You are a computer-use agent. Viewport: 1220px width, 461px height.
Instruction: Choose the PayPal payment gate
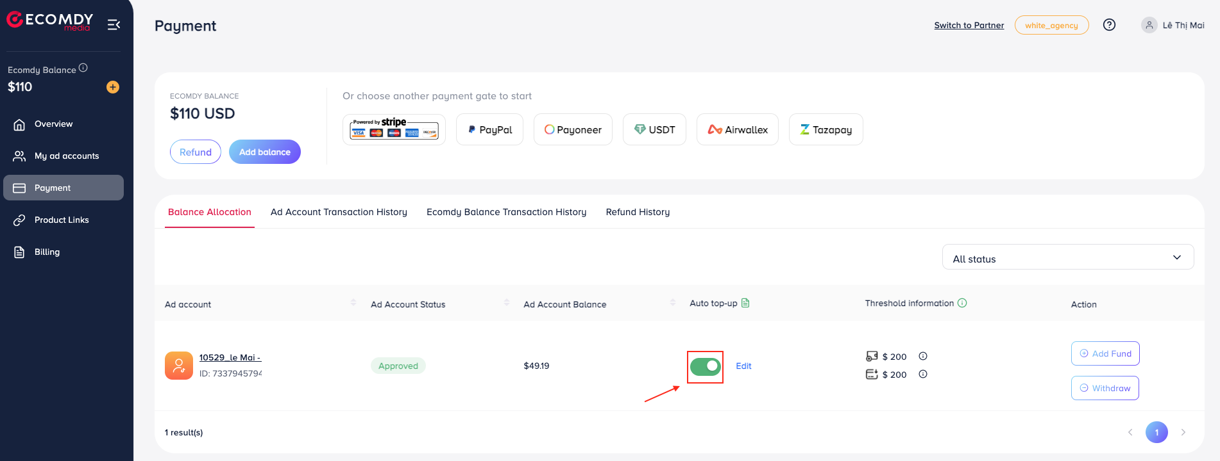pos(489,129)
